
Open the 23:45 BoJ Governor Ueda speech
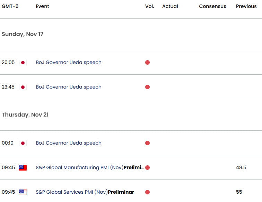coord(69,87)
